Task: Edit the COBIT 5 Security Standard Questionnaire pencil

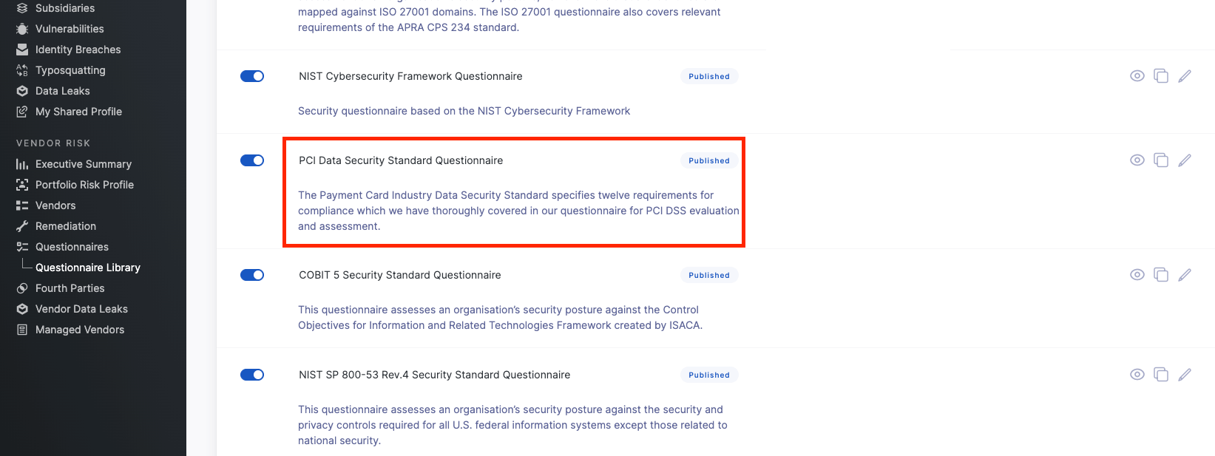Action: [1185, 275]
